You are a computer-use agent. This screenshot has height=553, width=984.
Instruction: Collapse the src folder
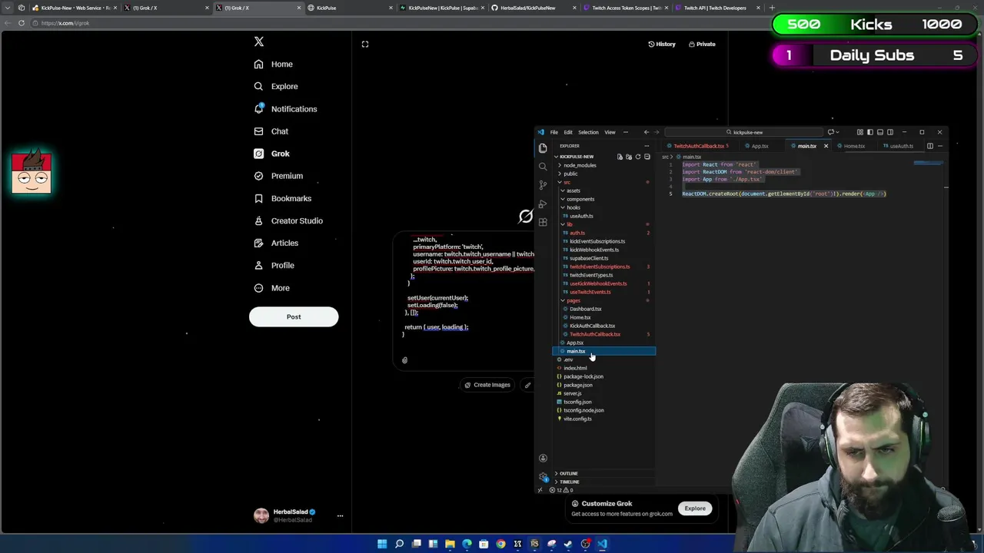click(567, 182)
